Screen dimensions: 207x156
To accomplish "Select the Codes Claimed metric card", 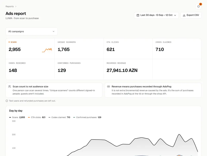I will click(177, 49).
